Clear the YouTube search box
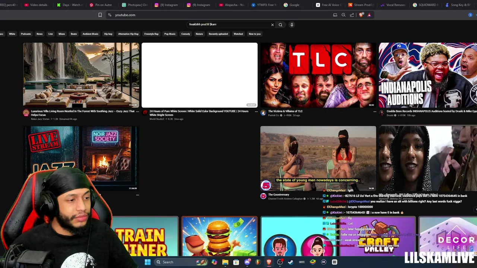 click(x=272, y=25)
